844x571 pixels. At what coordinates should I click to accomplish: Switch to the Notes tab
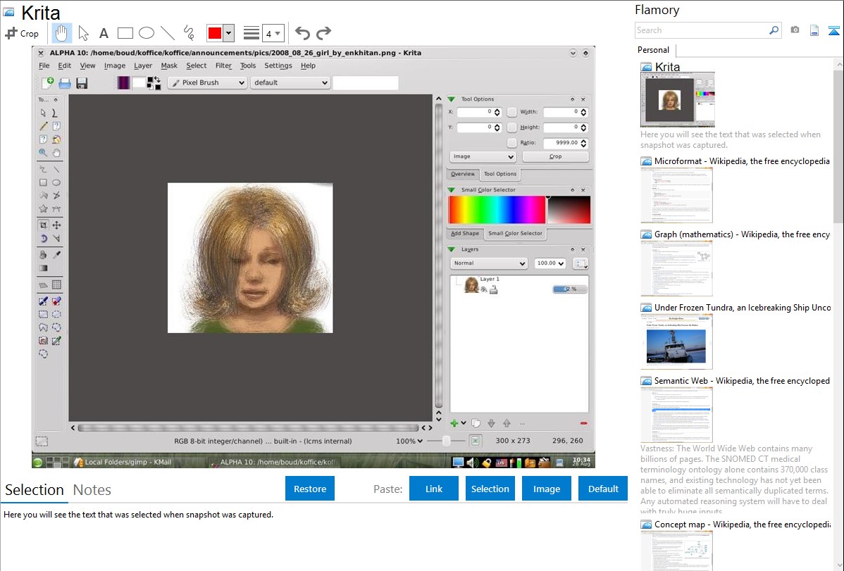tap(92, 490)
